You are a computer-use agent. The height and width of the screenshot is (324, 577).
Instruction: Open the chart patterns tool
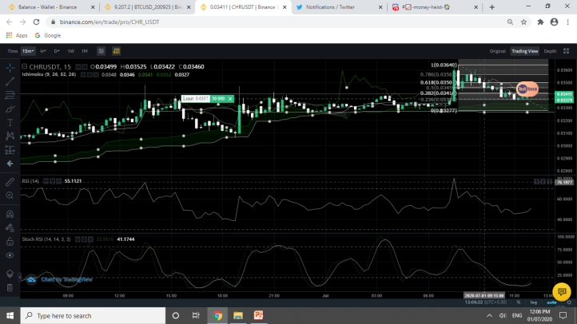coord(10,136)
